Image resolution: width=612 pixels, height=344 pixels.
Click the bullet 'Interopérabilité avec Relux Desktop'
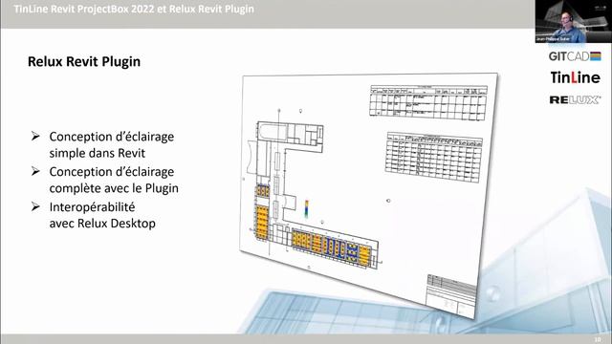coord(102,215)
